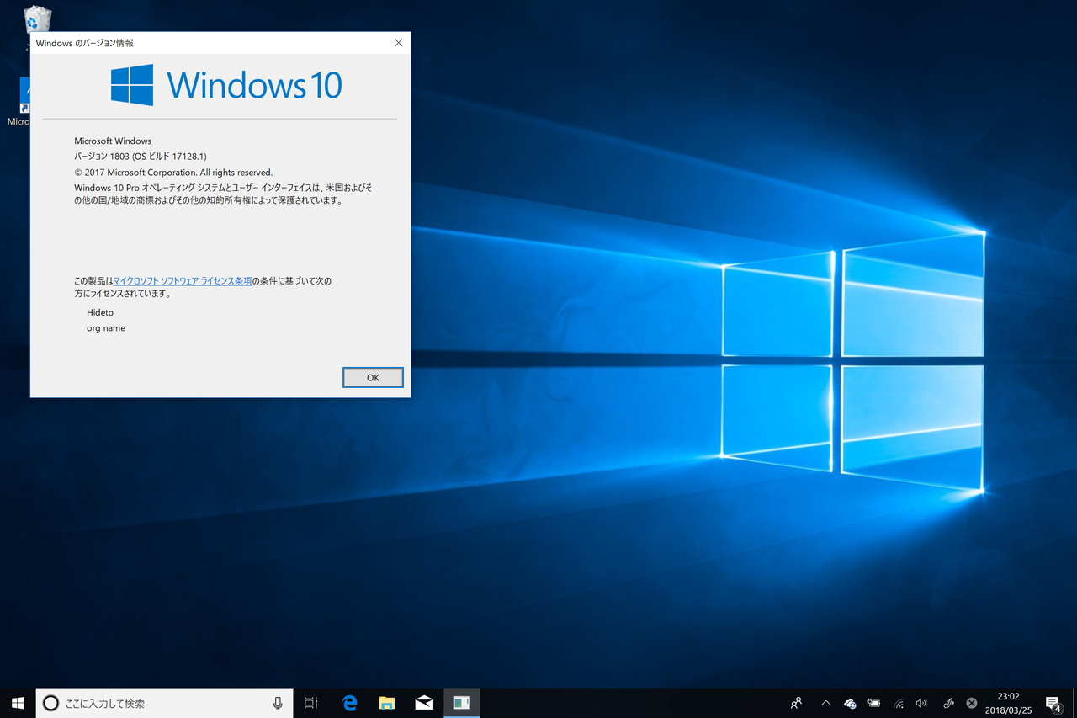Viewport: 1077px width, 718px height.
Task: Open the Recycle Bin
Action: pyautogui.click(x=37, y=17)
